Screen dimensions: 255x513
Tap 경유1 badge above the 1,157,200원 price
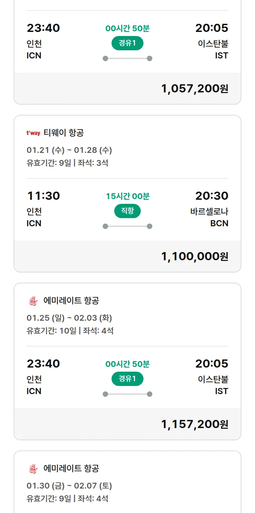point(128,379)
